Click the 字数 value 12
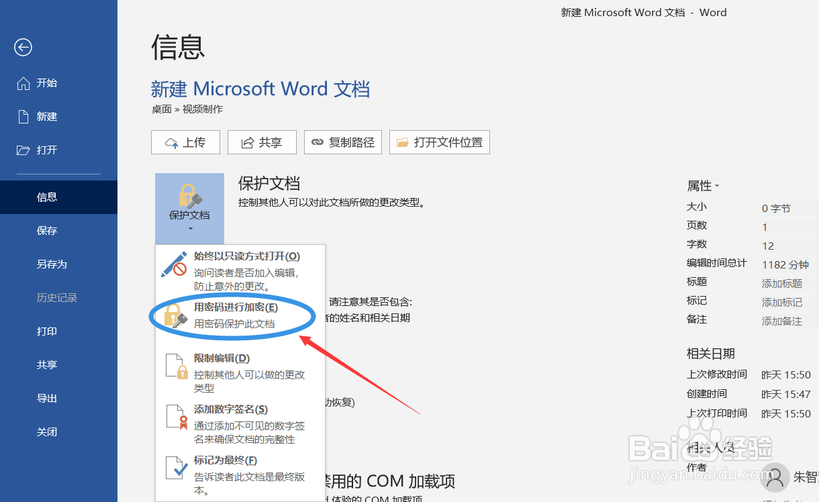 click(768, 246)
